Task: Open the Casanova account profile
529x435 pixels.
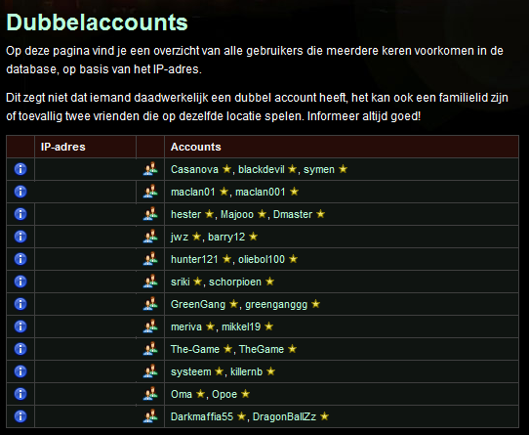Action: pos(194,169)
